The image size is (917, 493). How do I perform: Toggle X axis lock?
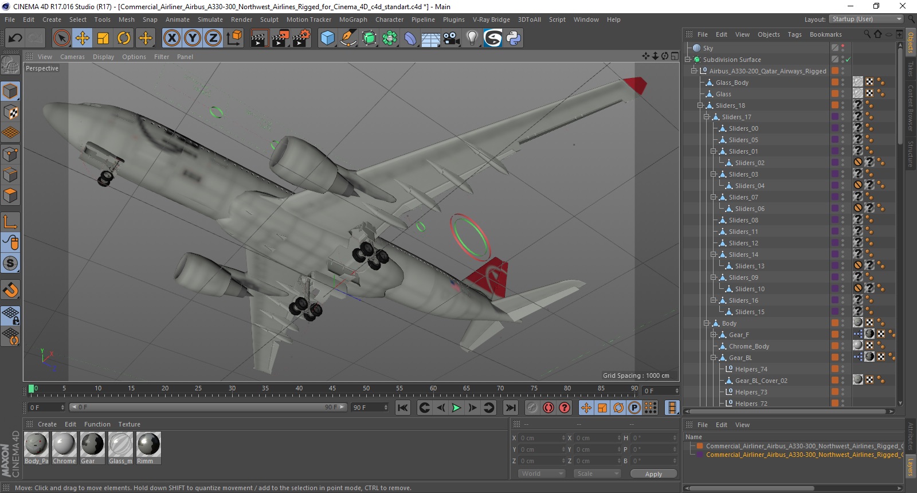click(x=171, y=38)
